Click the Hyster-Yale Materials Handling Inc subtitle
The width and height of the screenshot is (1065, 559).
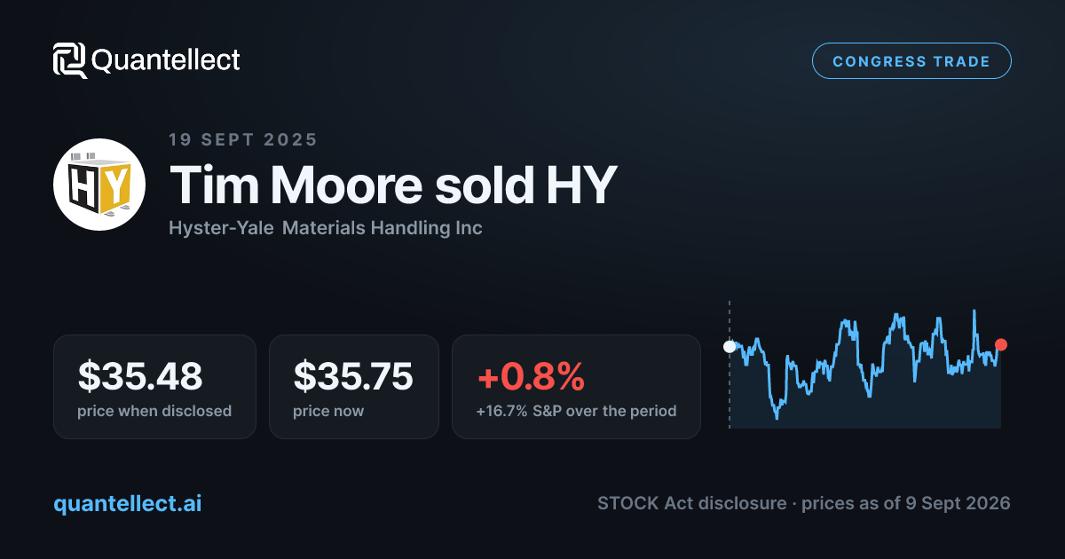pos(326,228)
